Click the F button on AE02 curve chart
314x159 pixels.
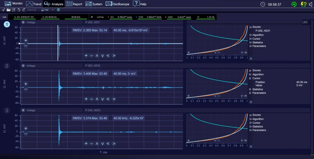point(242,96)
